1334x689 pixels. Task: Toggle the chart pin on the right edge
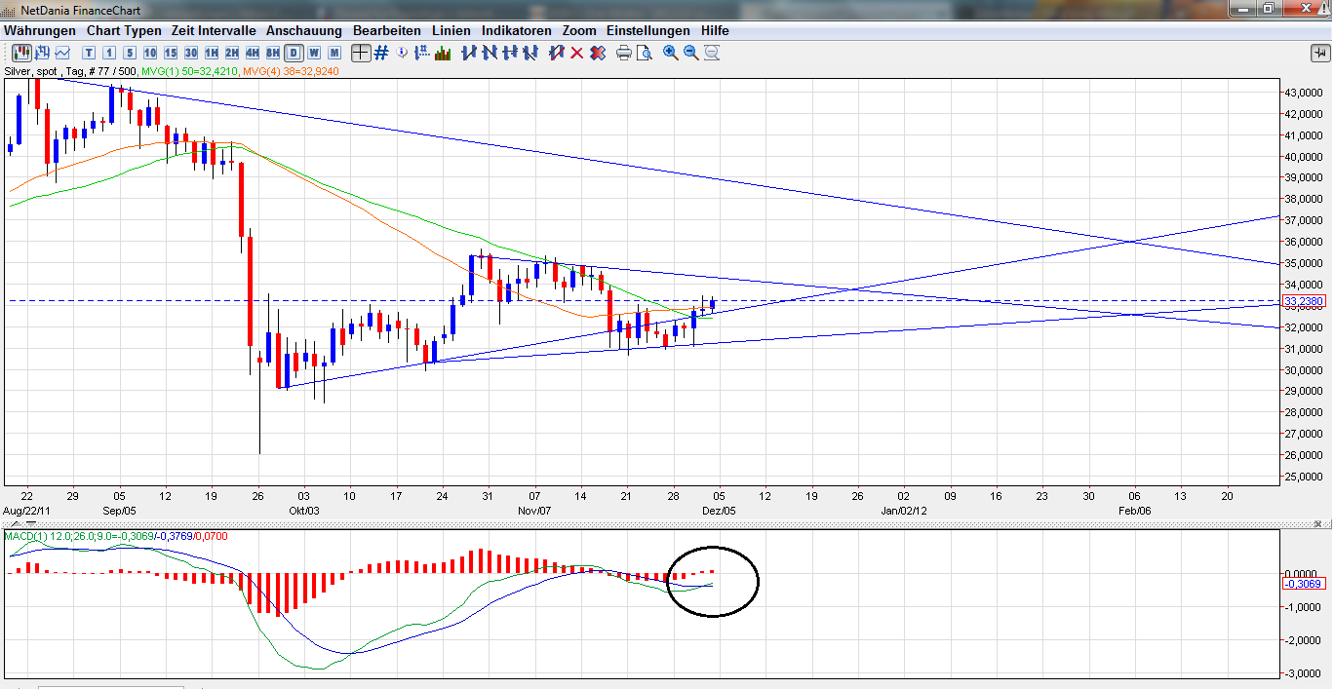(x=1321, y=54)
